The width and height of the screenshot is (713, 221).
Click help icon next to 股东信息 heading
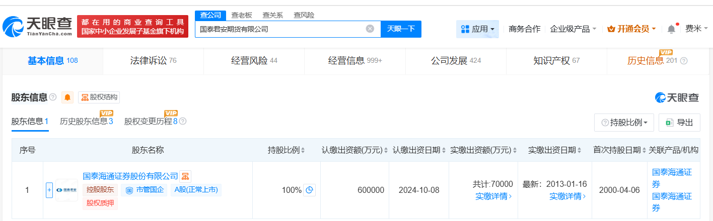(x=53, y=97)
